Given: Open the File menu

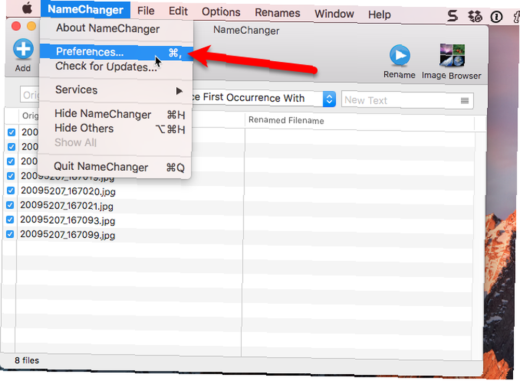Looking at the screenshot, I should click(x=146, y=11).
